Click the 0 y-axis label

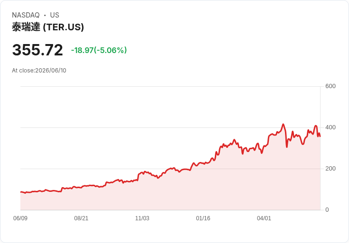pos(327,210)
